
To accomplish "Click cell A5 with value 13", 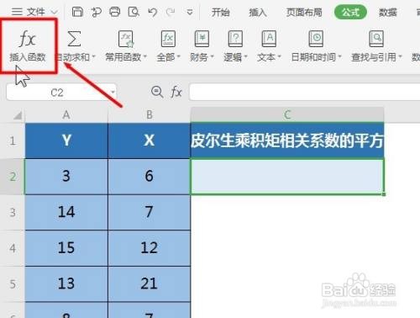I will pos(66,284).
